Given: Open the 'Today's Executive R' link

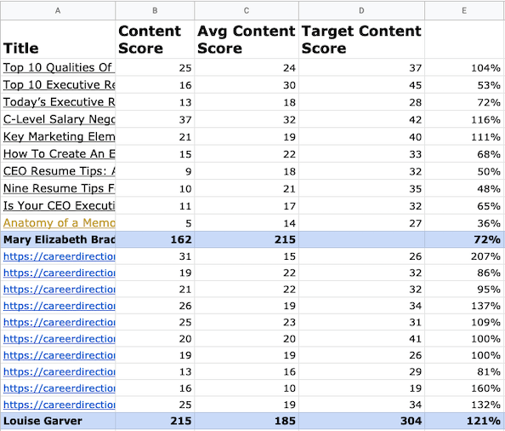Looking at the screenshot, I should 59,102.
